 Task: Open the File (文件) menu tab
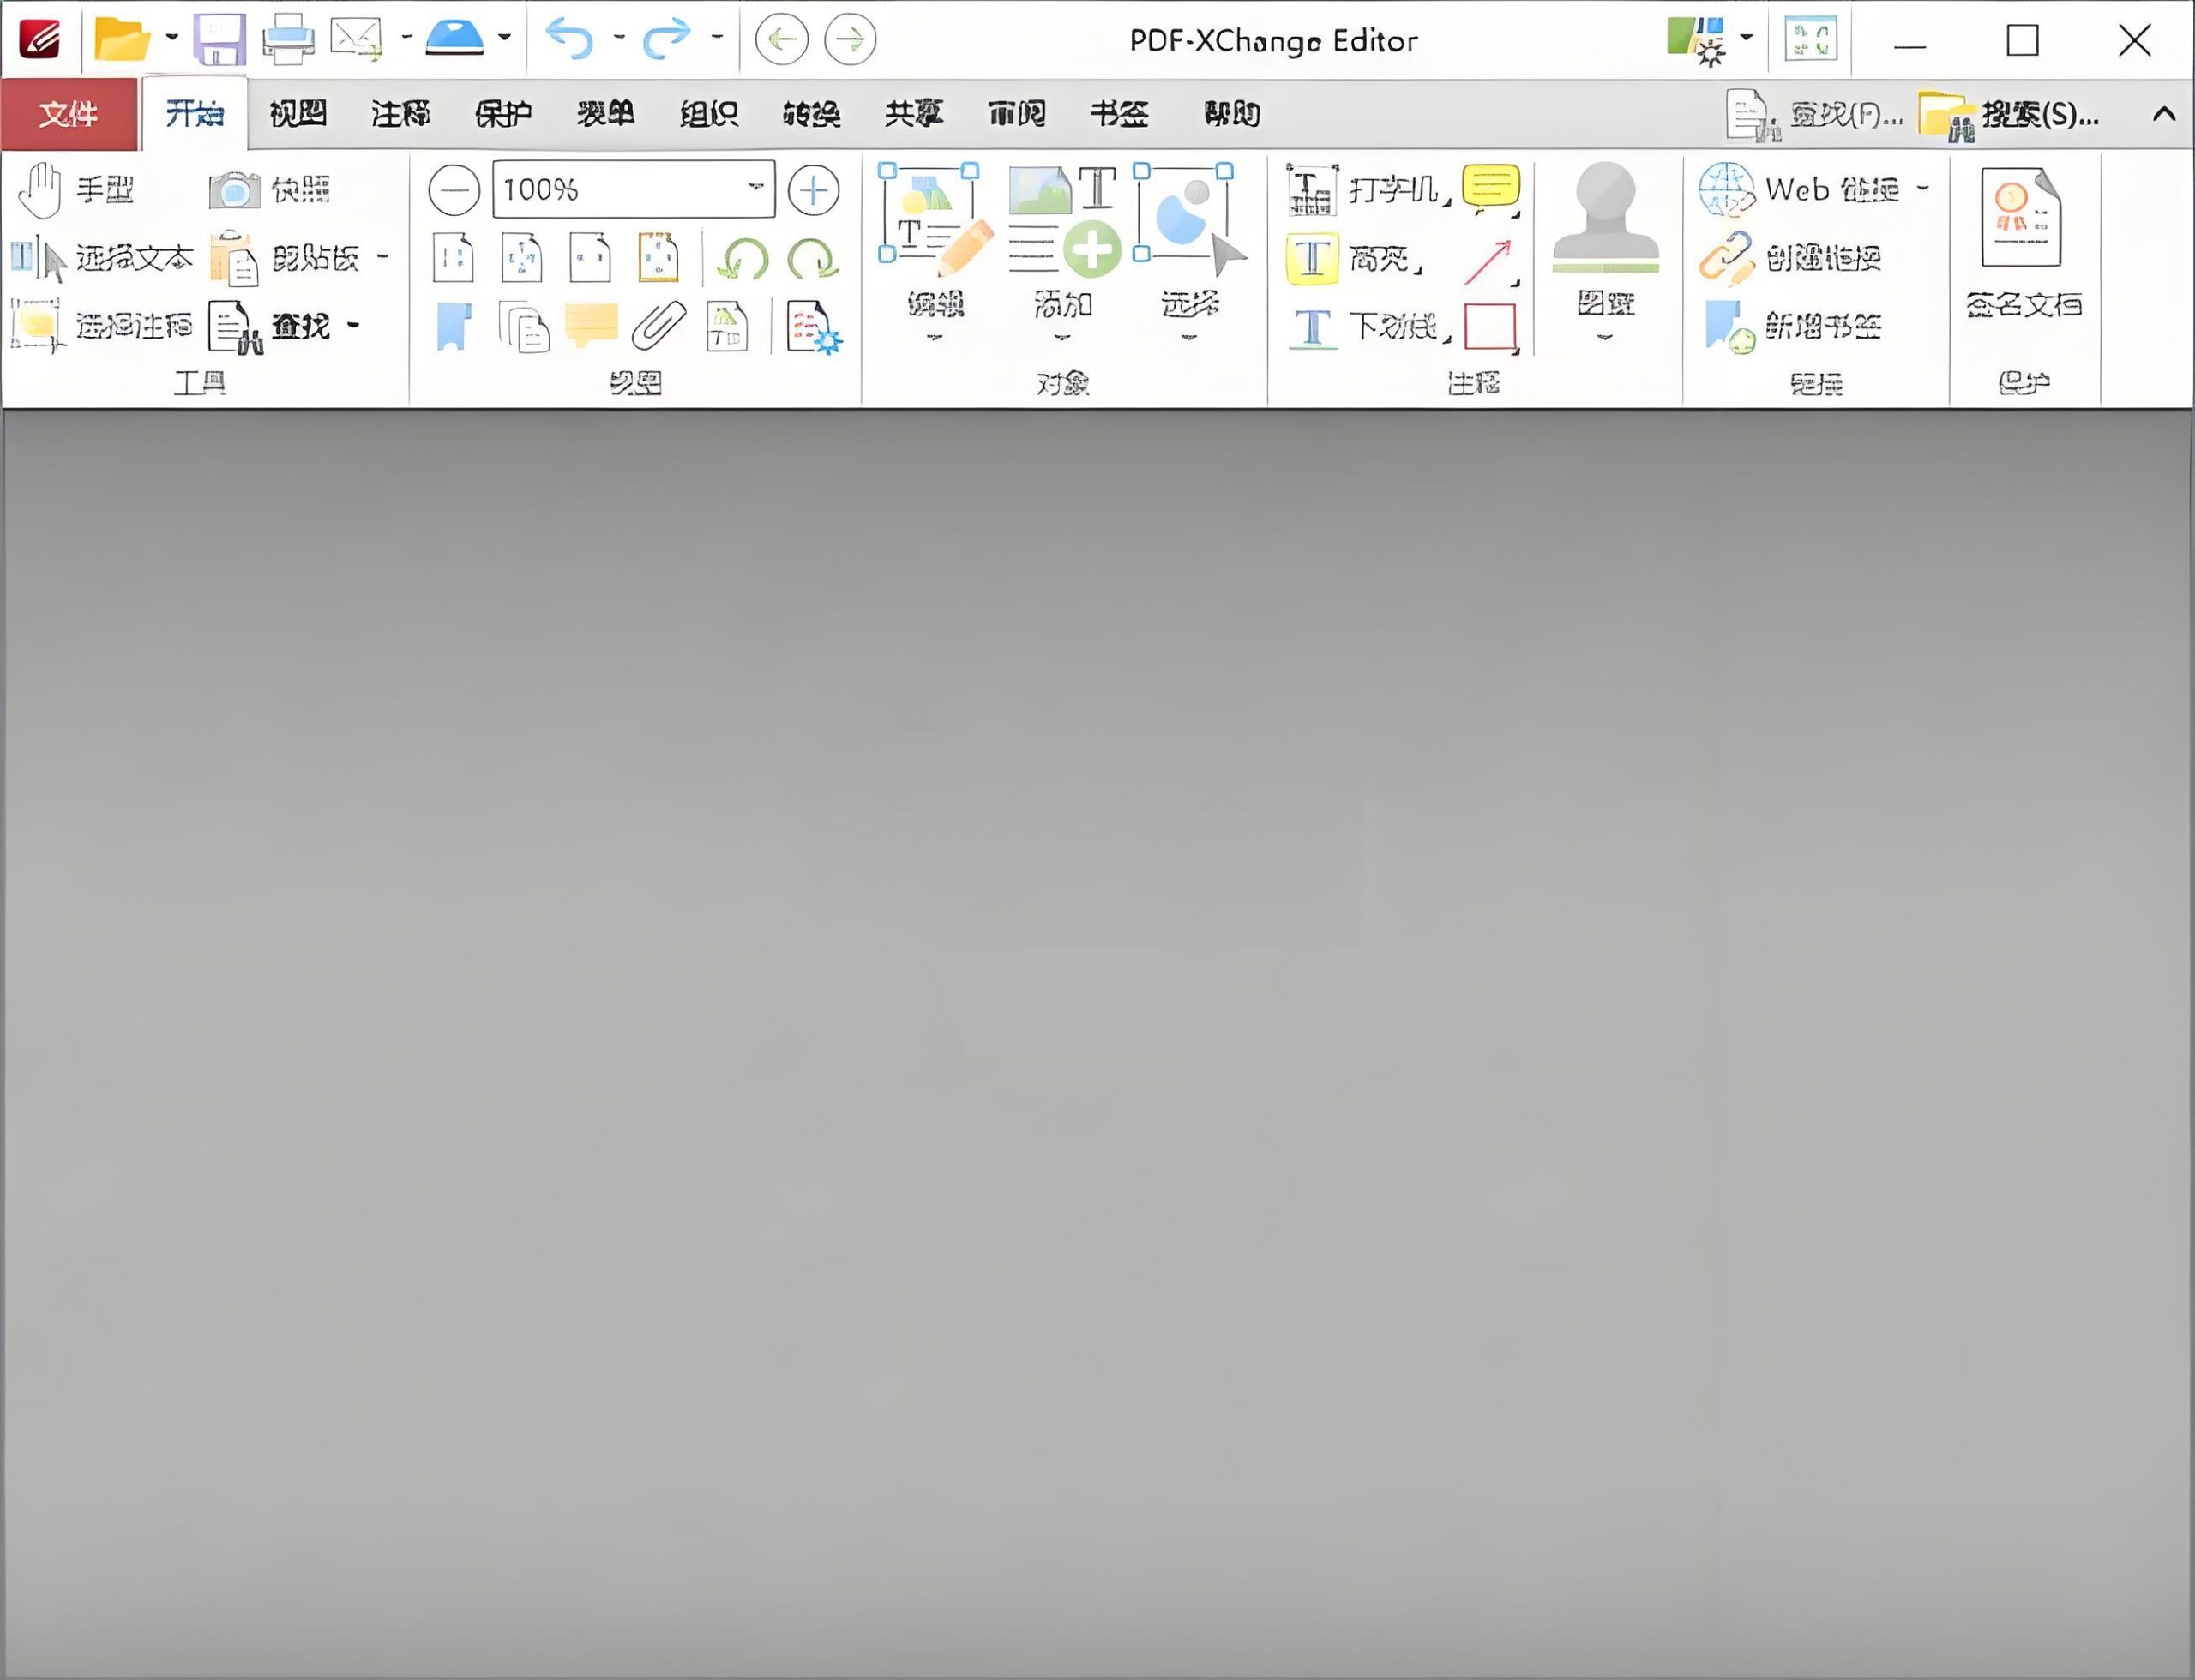(68, 114)
